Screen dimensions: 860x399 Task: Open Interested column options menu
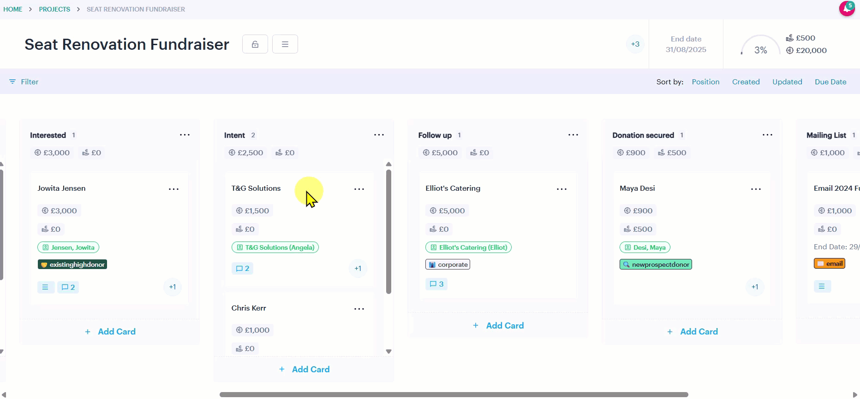[185, 135]
